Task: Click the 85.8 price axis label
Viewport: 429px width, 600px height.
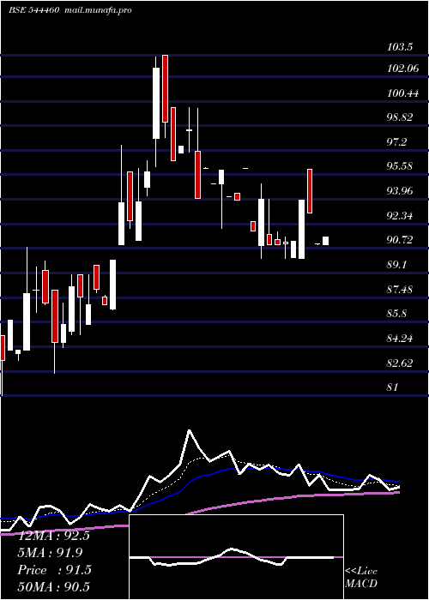Action: point(396,314)
